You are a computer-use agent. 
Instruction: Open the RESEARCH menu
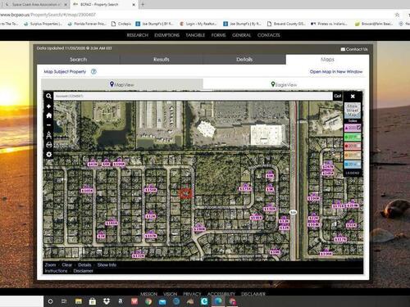click(138, 35)
